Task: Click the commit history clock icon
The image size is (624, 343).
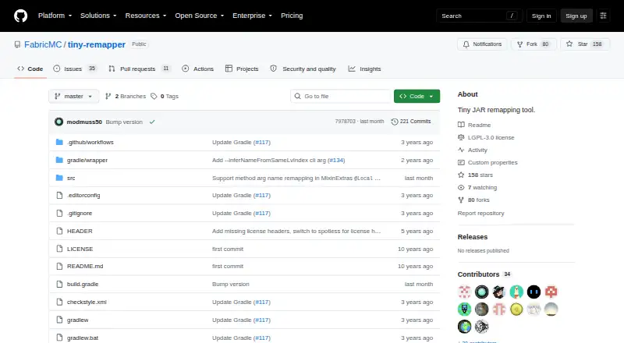Action: [x=395, y=122]
